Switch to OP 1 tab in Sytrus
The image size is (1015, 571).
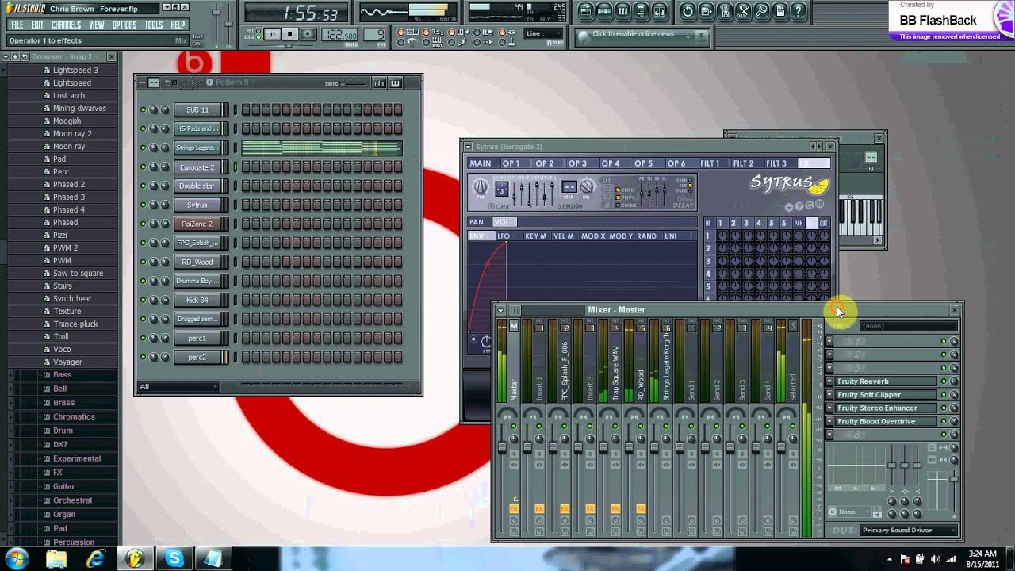pyautogui.click(x=511, y=163)
